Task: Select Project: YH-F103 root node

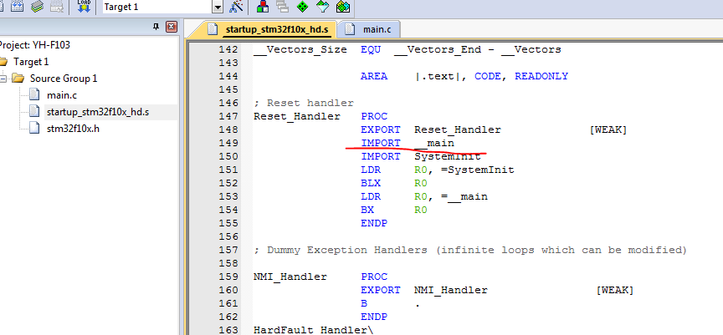Action: click(35, 45)
